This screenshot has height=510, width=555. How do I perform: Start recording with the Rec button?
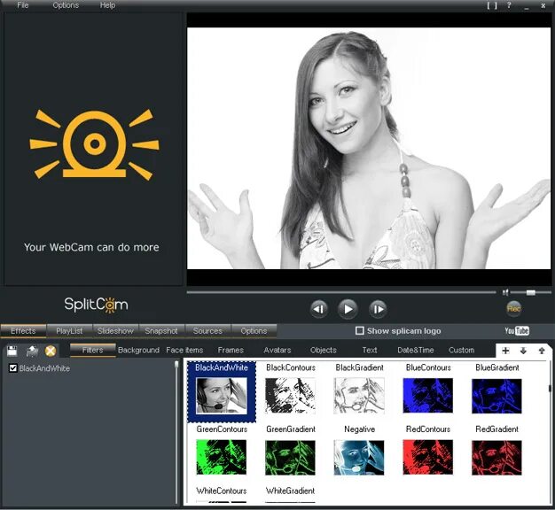click(x=513, y=308)
